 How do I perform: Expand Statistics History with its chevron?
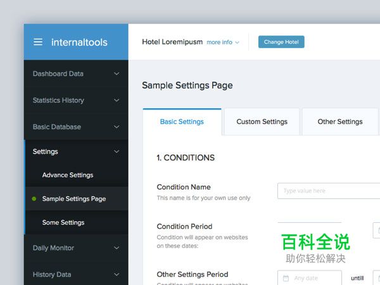[x=117, y=101]
